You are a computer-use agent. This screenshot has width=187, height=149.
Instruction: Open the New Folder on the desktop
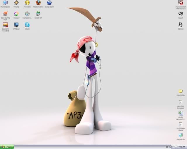181,91
